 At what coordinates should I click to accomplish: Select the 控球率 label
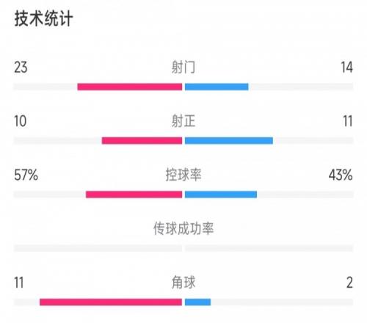(183, 175)
